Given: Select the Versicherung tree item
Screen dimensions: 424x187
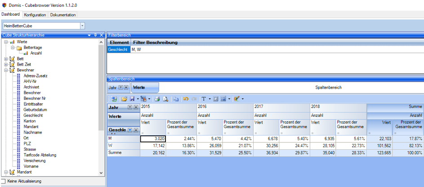Looking at the screenshot, I should point(35,161).
